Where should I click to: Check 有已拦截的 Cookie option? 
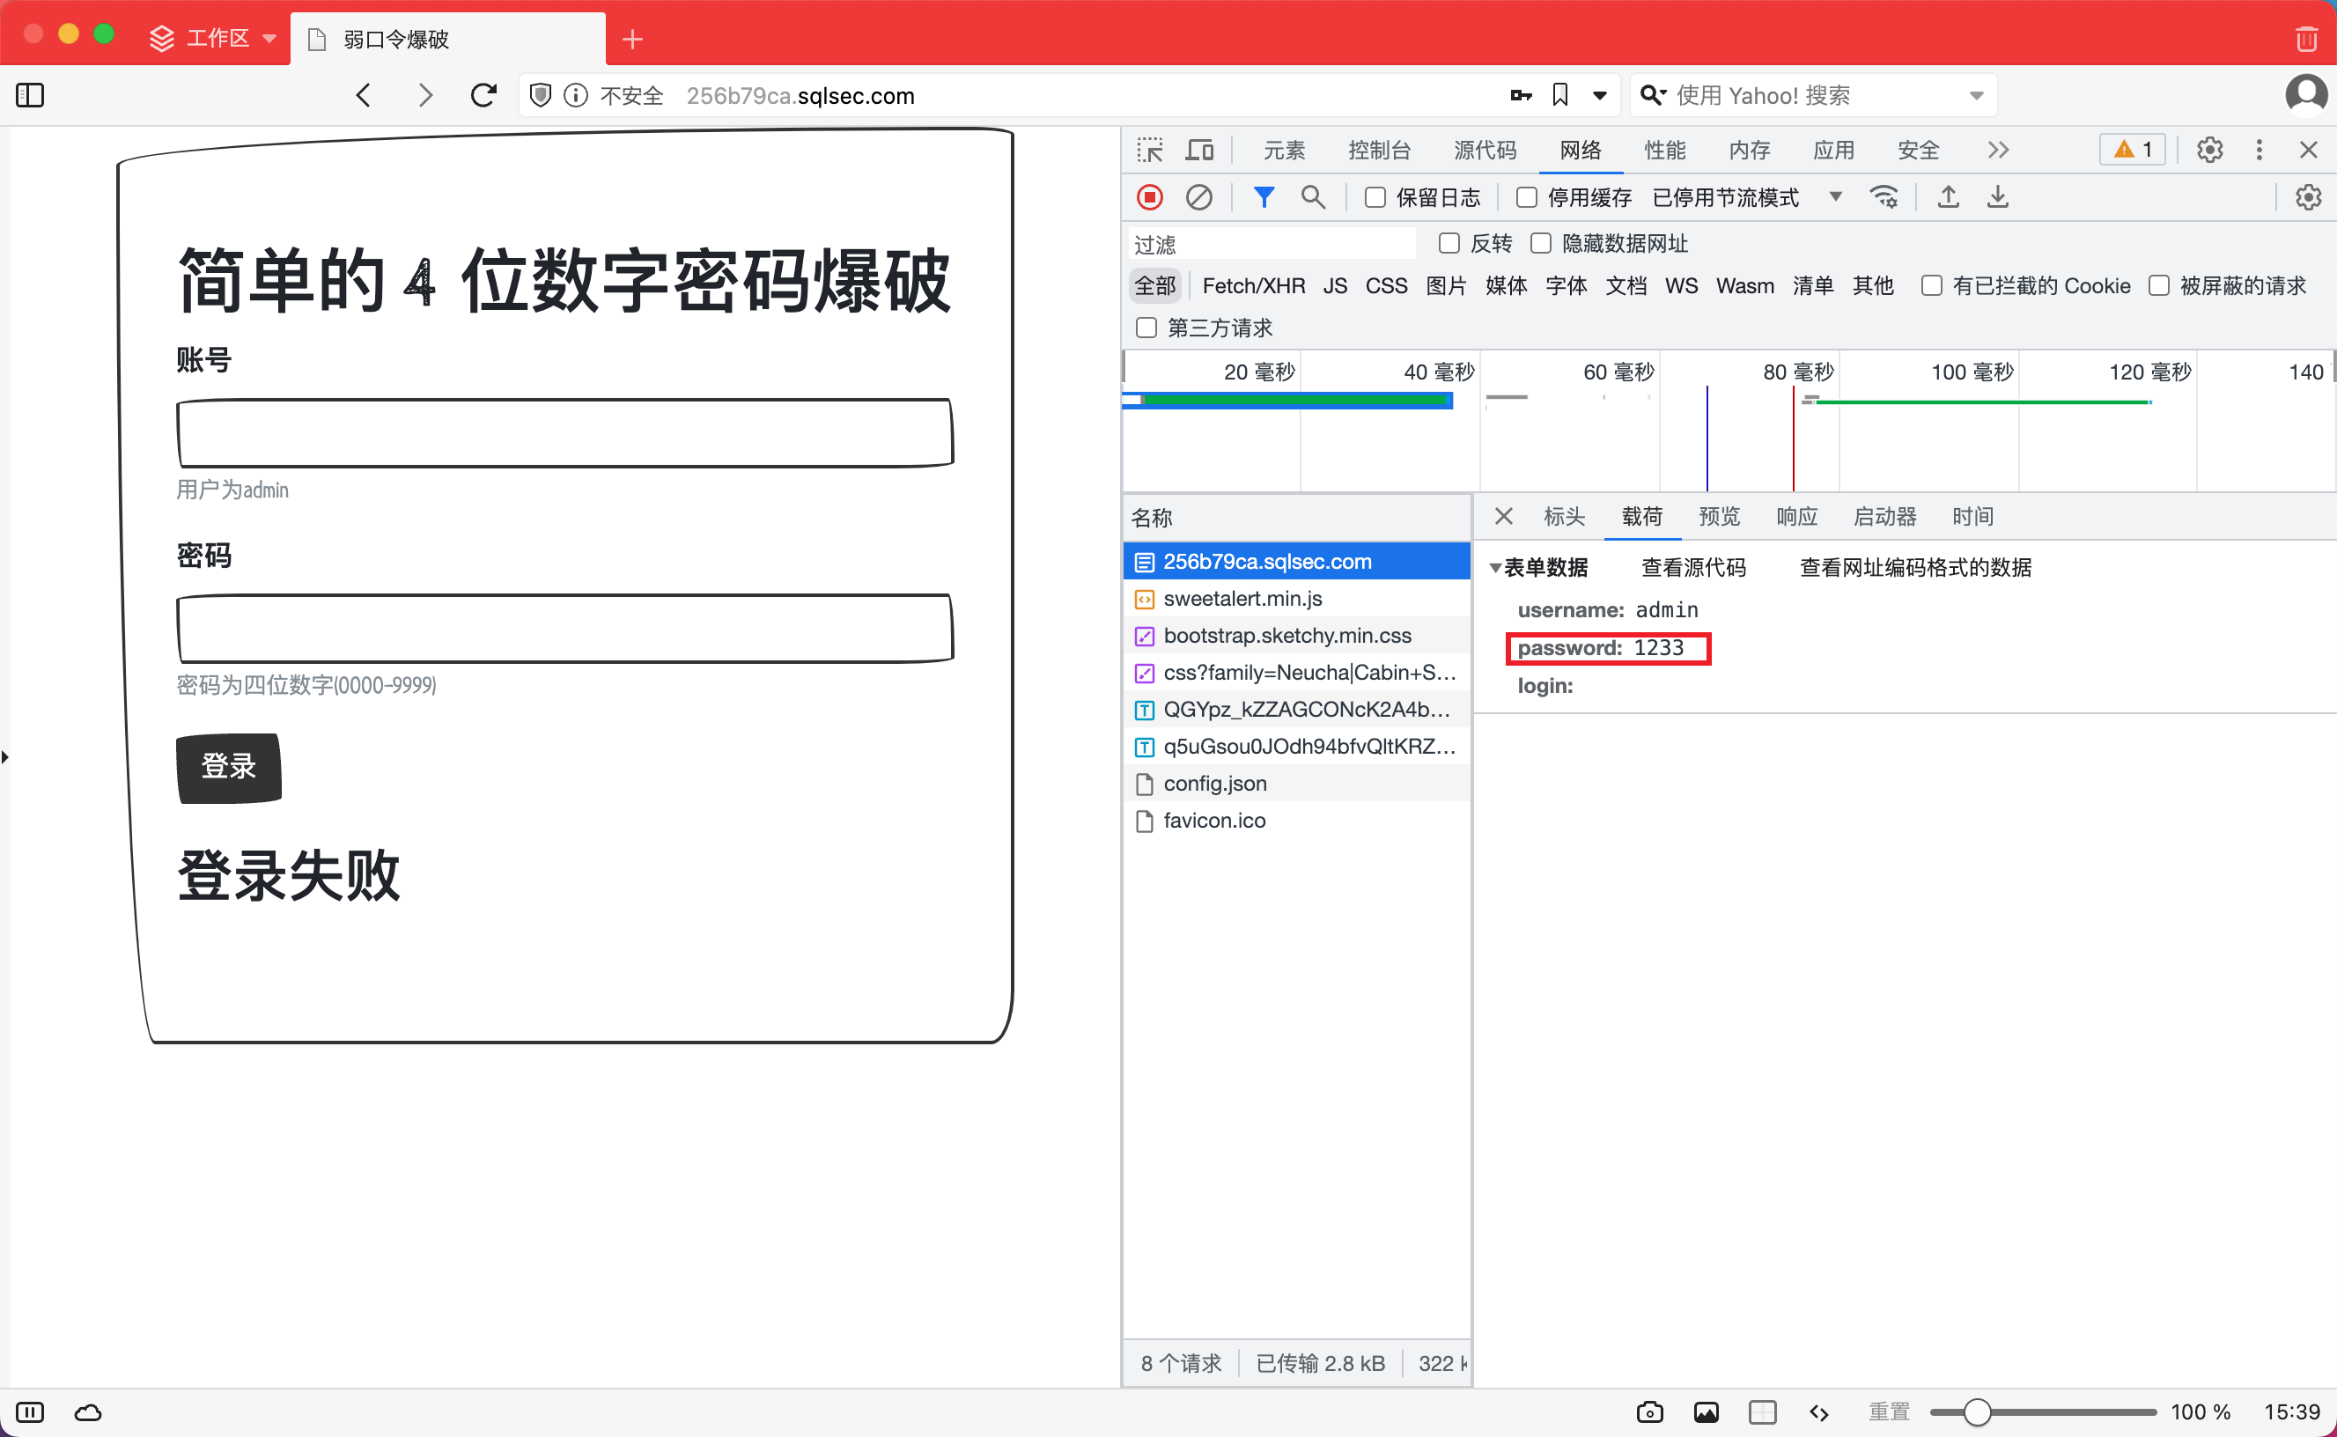[x=1931, y=285]
